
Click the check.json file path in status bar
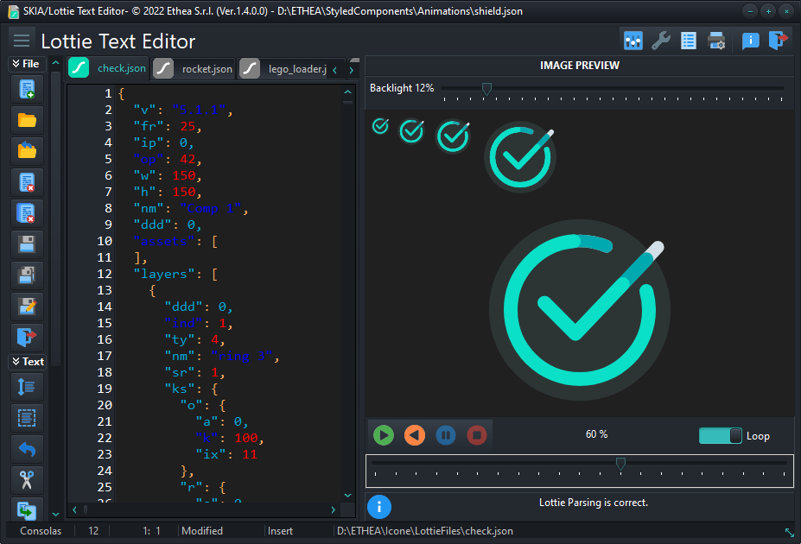click(x=425, y=531)
